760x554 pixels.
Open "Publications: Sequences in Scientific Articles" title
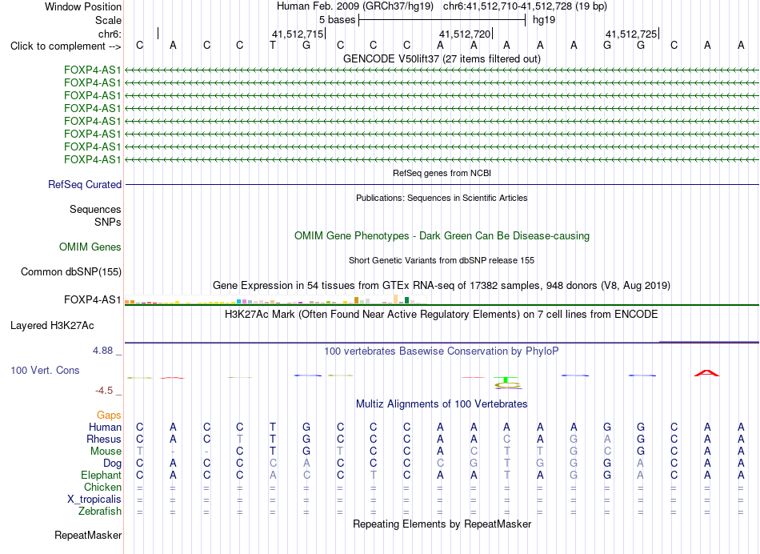442,198
